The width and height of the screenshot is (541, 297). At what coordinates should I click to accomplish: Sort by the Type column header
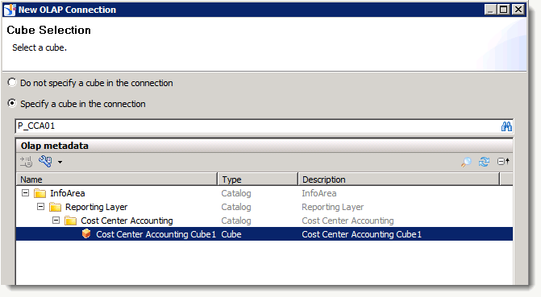(x=258, y=179)
